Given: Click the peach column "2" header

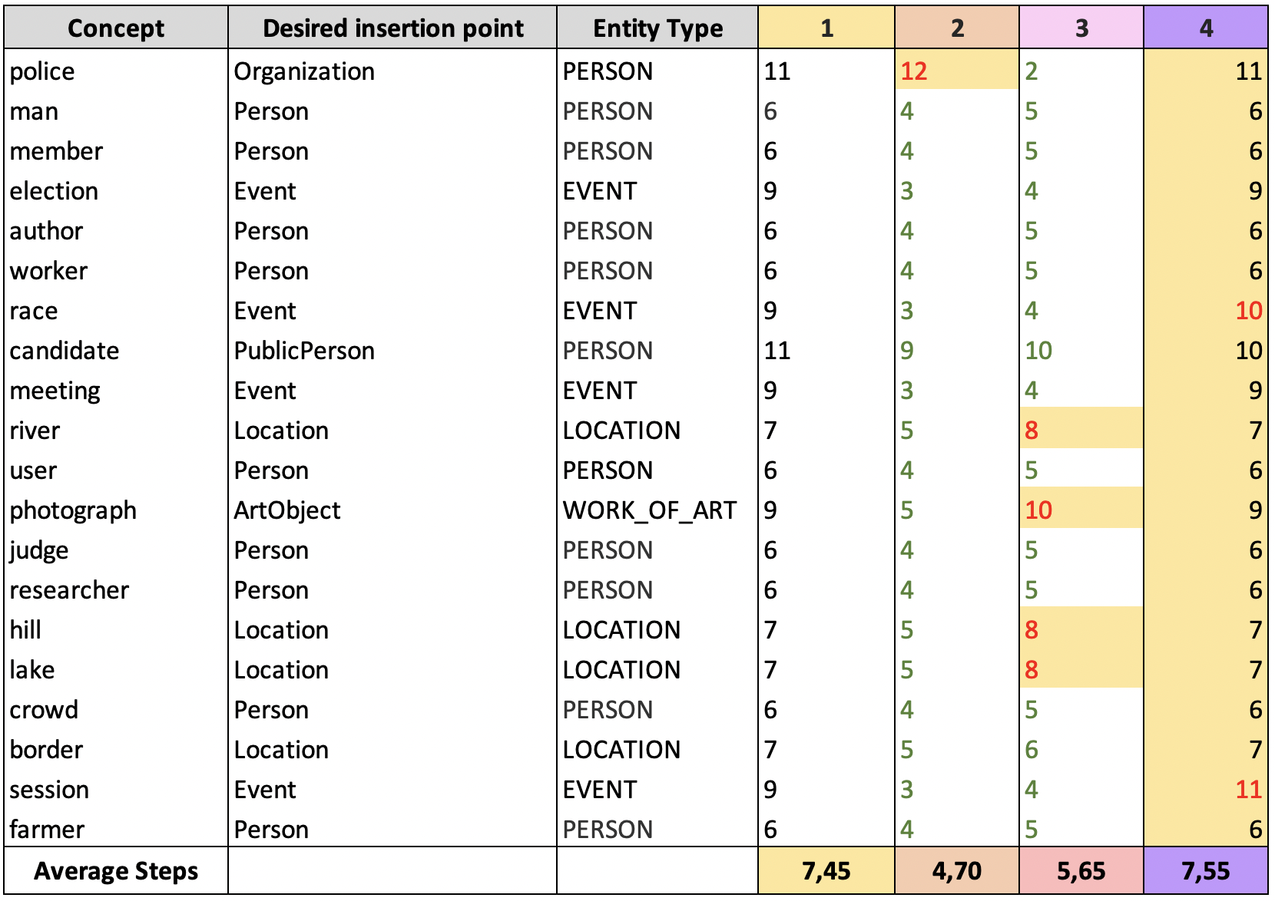Looking at the screenshot, I should (957, 28).
